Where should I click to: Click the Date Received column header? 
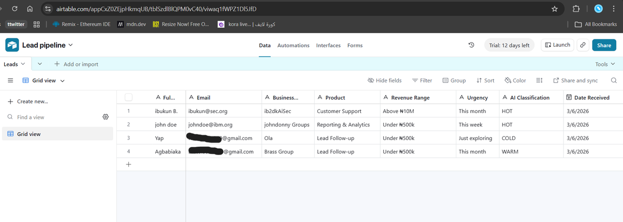coord(593,97)
